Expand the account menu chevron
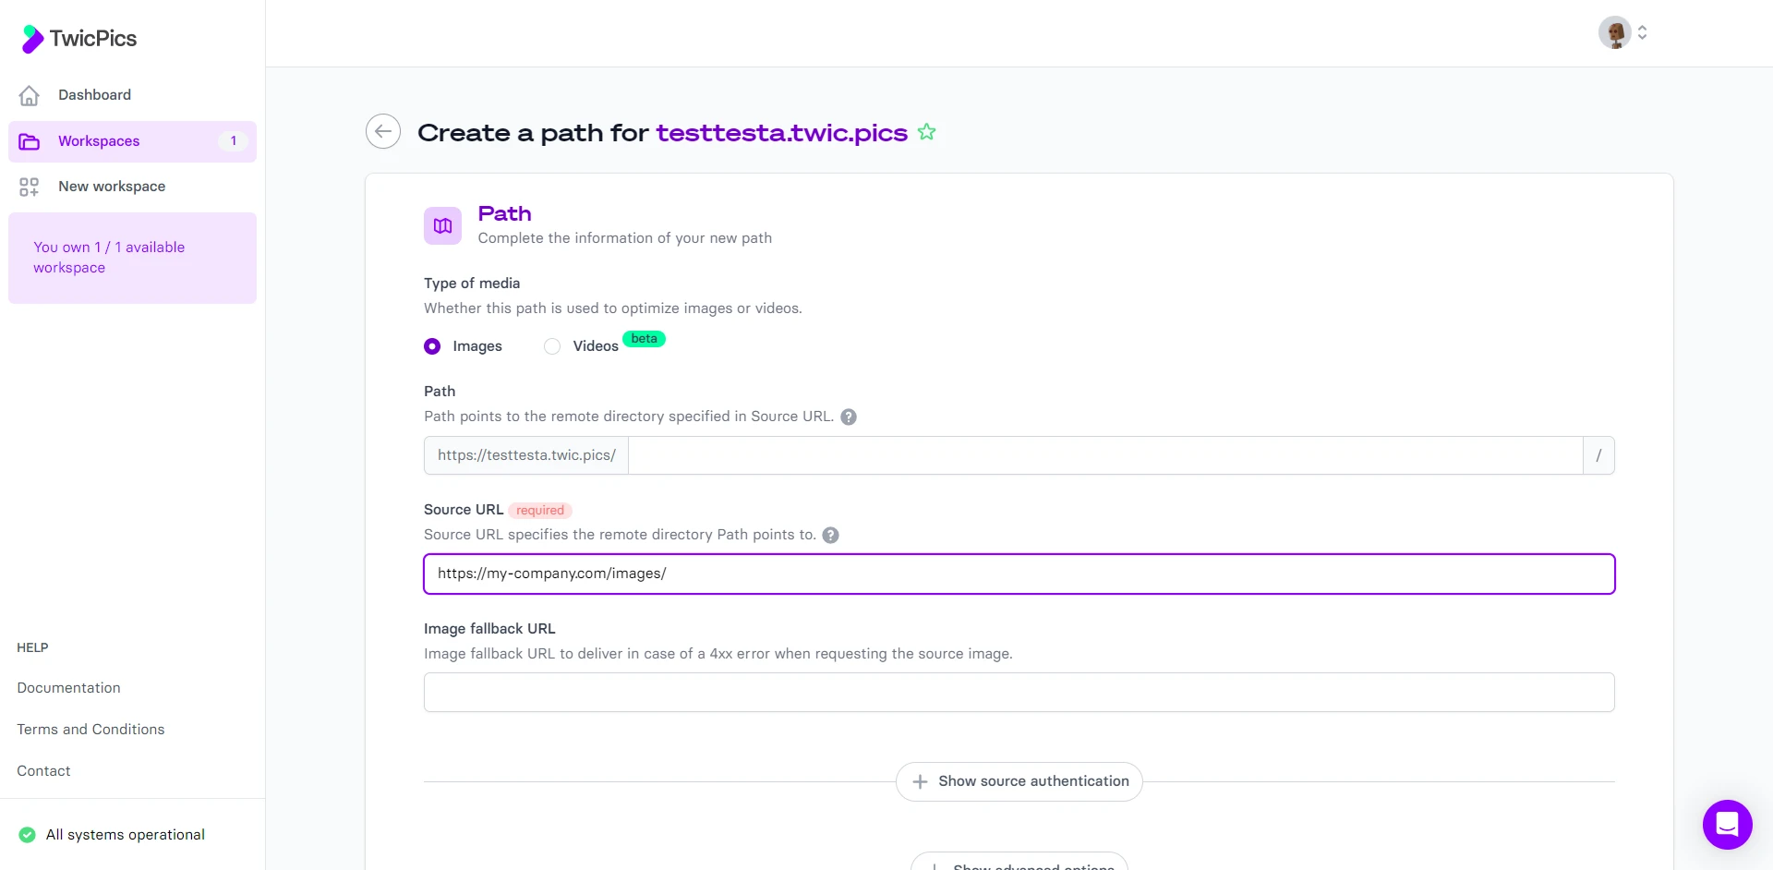Viewport: 1773px width, 870px height. coord(1642,32)
